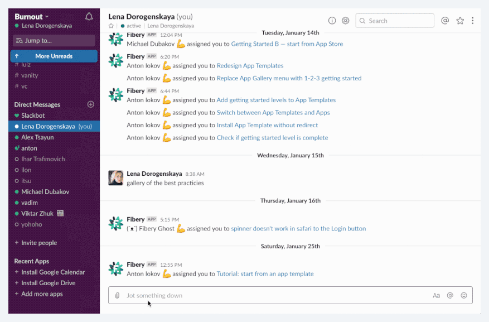Image resolution: width=489 pixels, height=322 pixels.
Task: Open conversation settings gear icon
Action: [x=345, y=21]
